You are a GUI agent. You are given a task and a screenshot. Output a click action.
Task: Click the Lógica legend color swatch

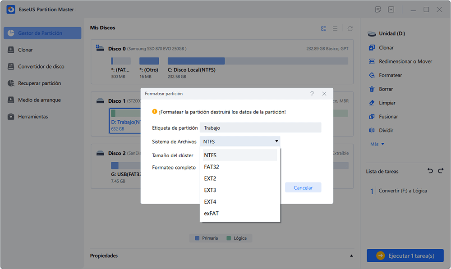(x=229, y=238)
